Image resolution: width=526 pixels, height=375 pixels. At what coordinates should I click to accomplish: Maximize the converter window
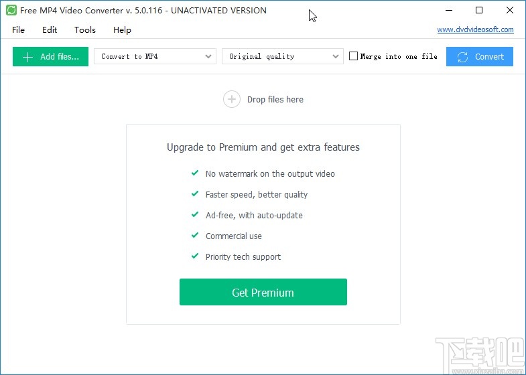[479, 11]
